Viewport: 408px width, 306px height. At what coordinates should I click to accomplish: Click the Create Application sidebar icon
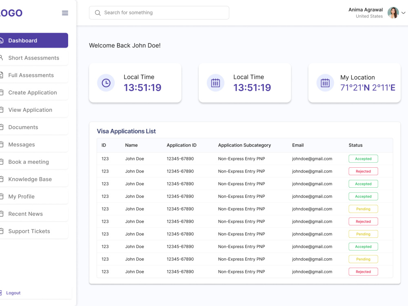(x=1, y=92)
